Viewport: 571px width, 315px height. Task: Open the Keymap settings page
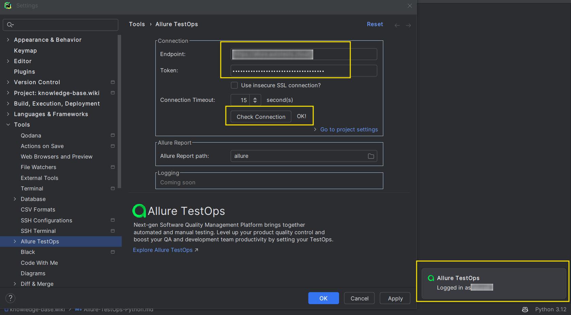[25, 51]
